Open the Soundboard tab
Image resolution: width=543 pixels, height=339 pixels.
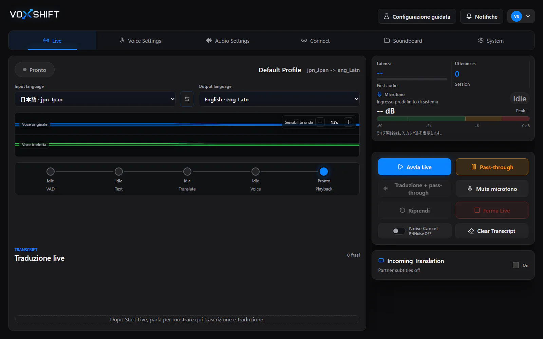[x=403, y=41]
